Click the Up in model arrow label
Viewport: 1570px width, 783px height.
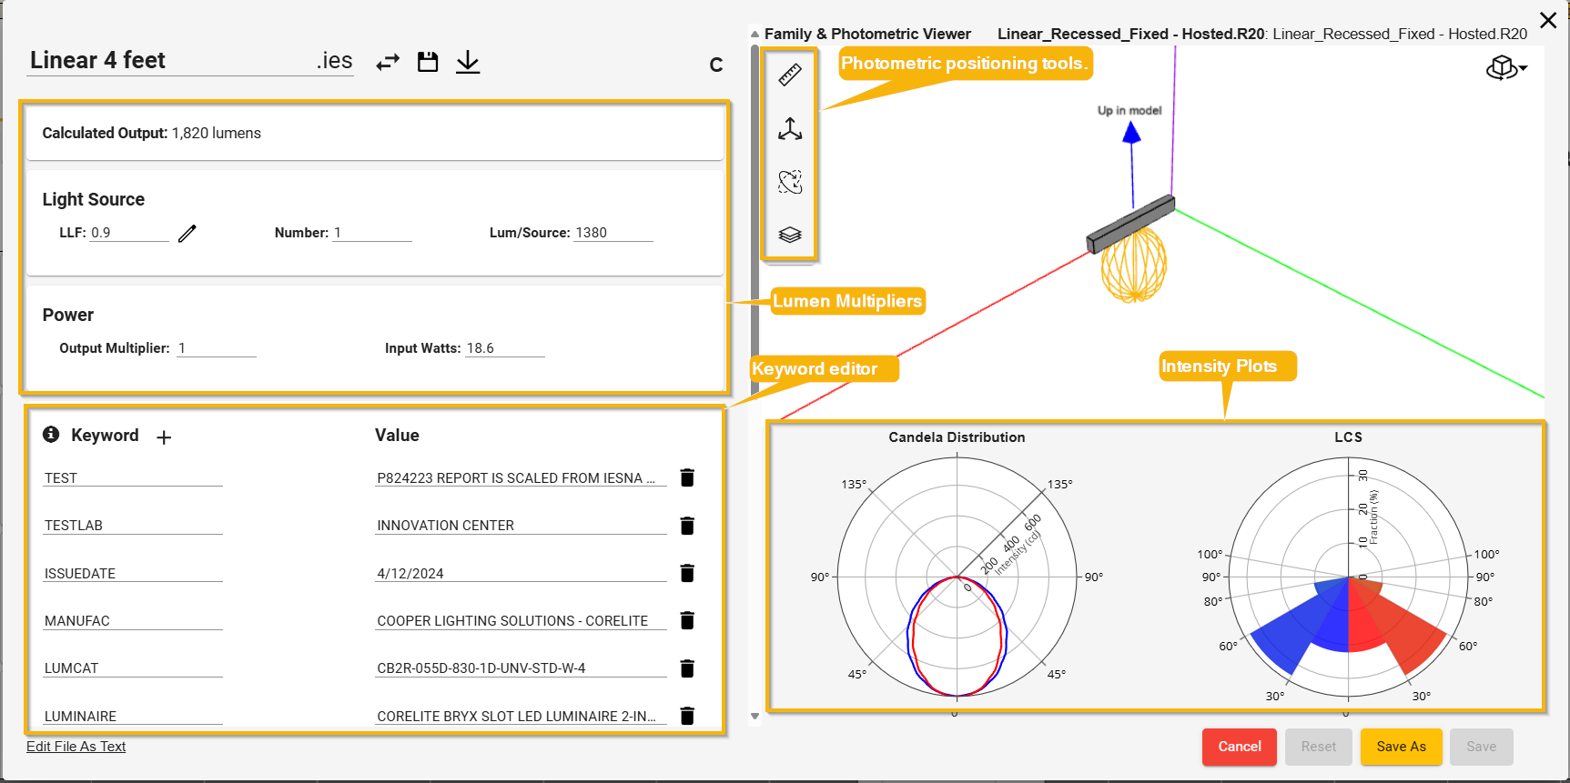1129,111
